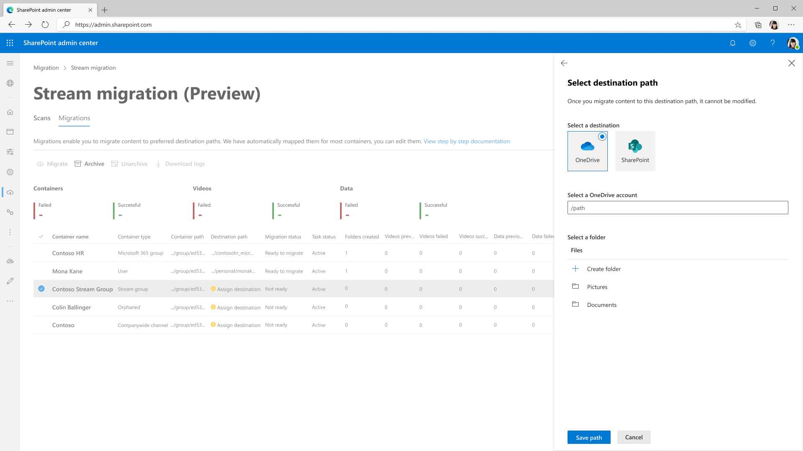803x451 pixels.
Task: Click the Migrate toolbar icon
Action: click(52, 164)
